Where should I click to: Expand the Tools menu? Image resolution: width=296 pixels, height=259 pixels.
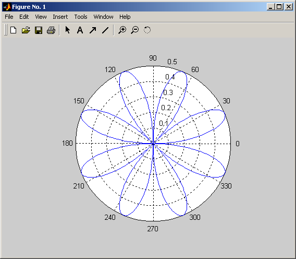coord(81,17)
